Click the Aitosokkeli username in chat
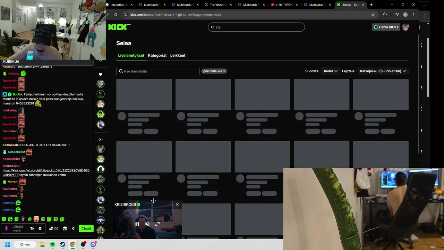 pyautogui.click(x=16, y=152)
